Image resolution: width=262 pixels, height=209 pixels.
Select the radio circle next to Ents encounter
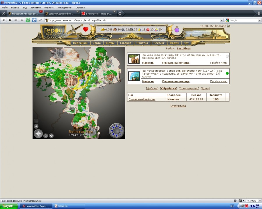227,56
